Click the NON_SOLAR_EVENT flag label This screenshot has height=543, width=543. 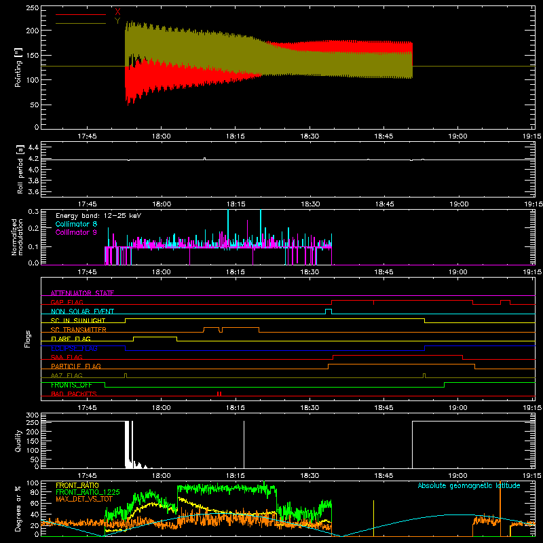[82, 312]
